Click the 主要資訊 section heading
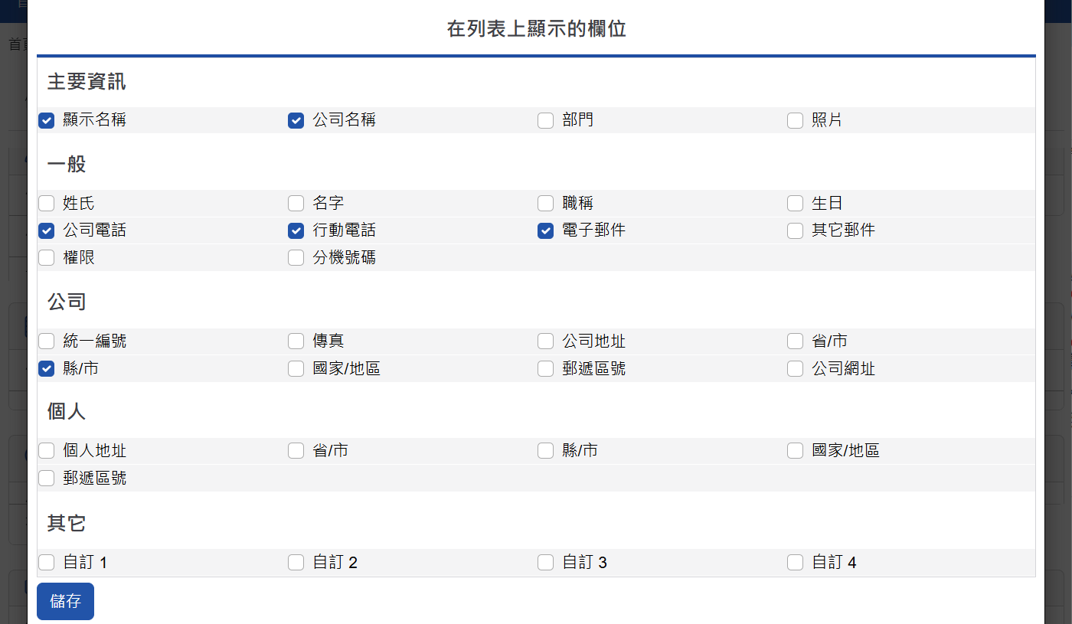The image size is (1072, 624). pyautogui.click(x=87, y=82)
